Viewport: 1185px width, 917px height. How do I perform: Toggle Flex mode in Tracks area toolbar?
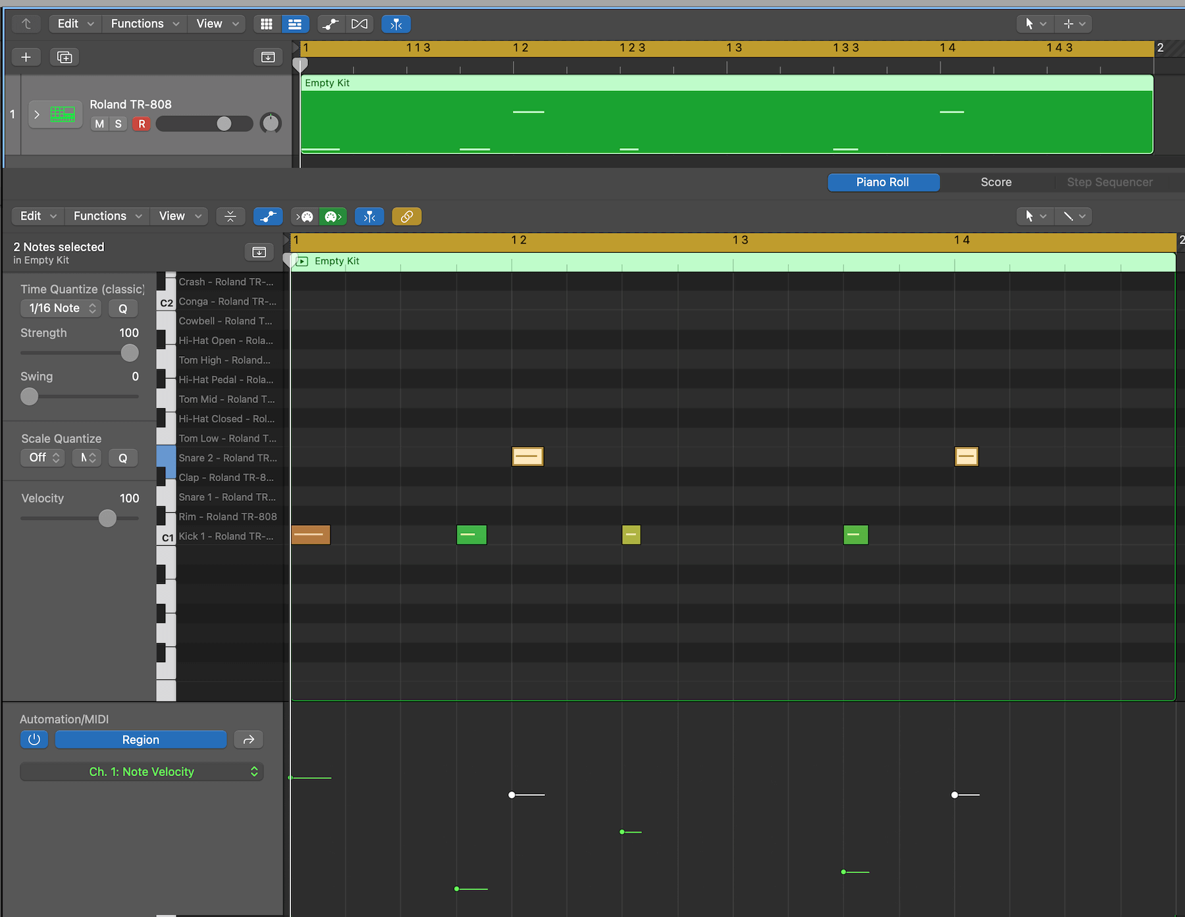pos(359,24)
